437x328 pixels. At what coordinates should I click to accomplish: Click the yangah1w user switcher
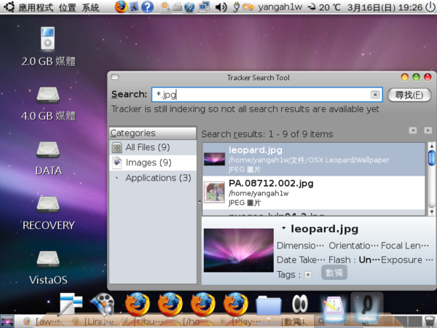[280, 7]
